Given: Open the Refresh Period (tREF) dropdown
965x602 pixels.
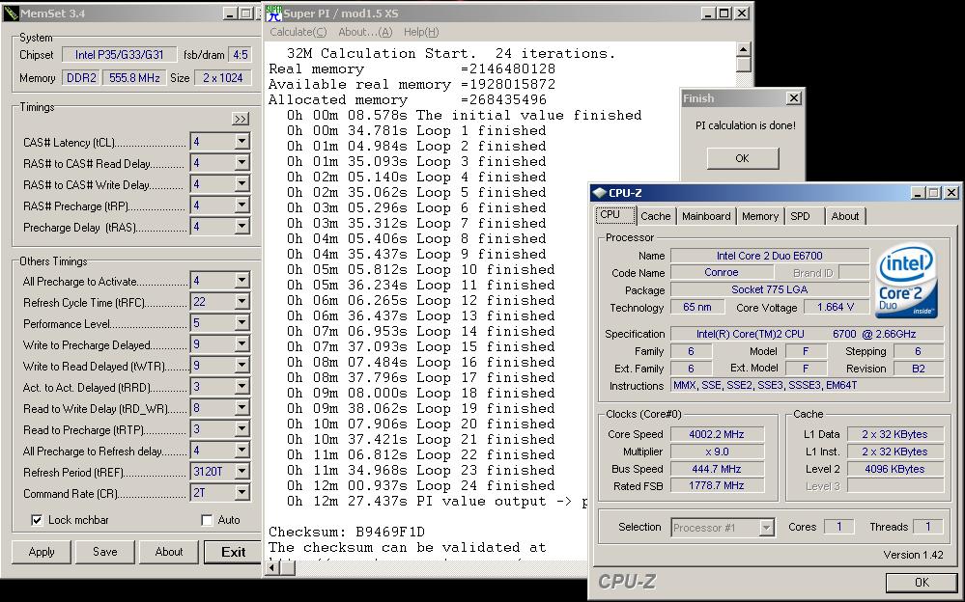Looking at the screenshot, I should (241, 471).
